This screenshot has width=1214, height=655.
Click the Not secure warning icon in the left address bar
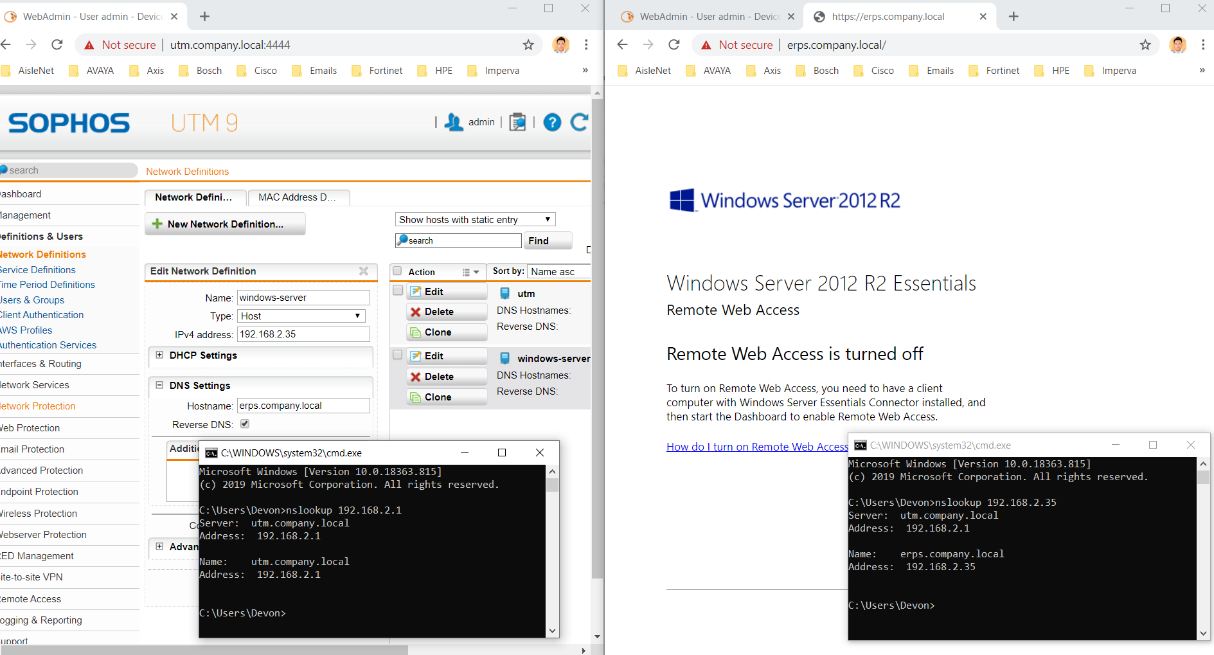click(89, 45)
